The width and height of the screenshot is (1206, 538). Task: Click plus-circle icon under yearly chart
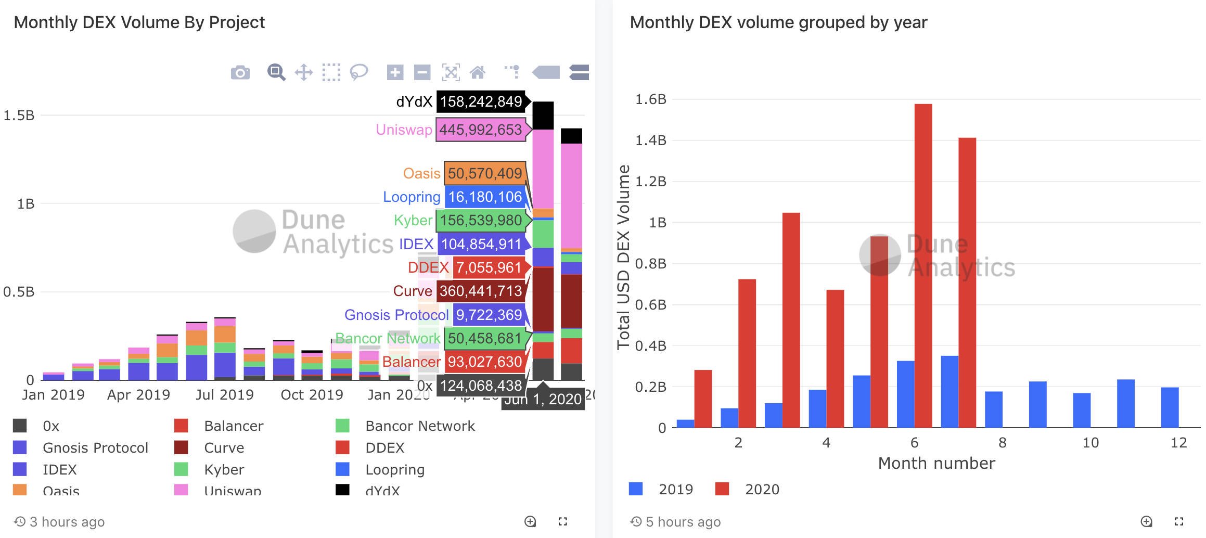pyautogui.click(x=1146, y=521)
